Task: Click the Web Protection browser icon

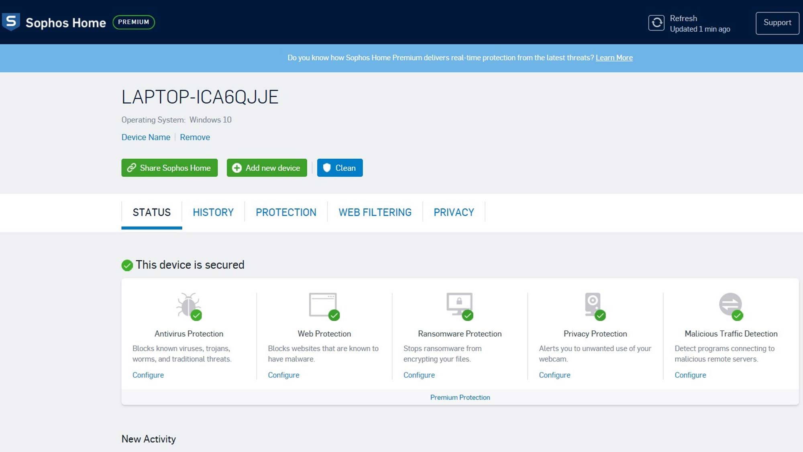Action: [324, 306]
